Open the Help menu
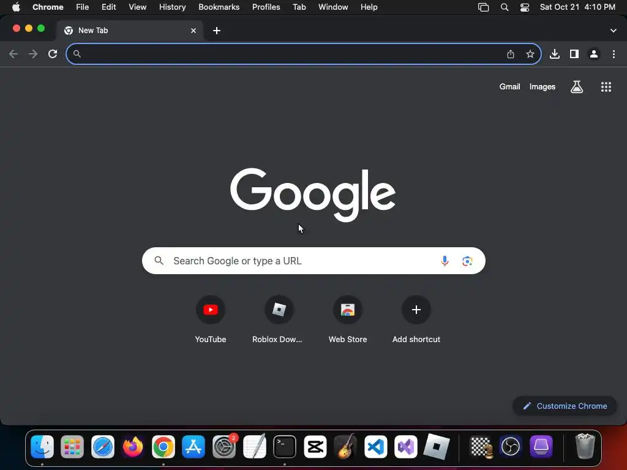This screenshot has height=470, width=627. 369,7
